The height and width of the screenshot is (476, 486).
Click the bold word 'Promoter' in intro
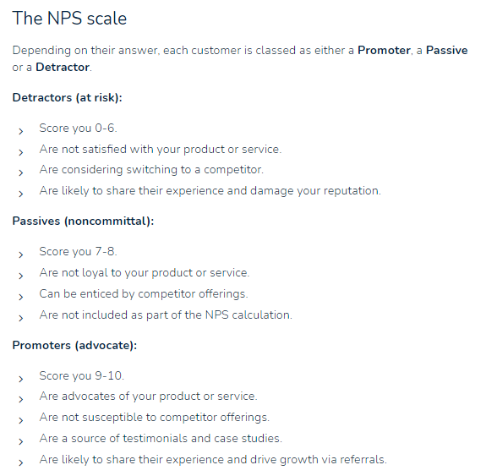click(384, 50)
